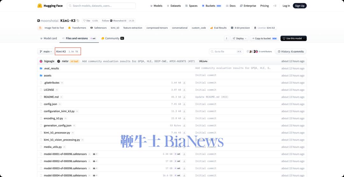Open model-00001-of-000096.safetensors file
This screenshot has height=177, width=344.
tap(65, 154)
